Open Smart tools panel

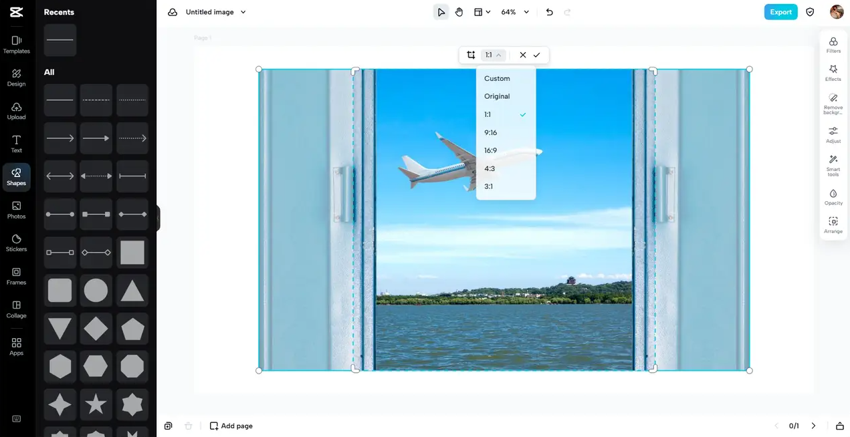point(833,165)
